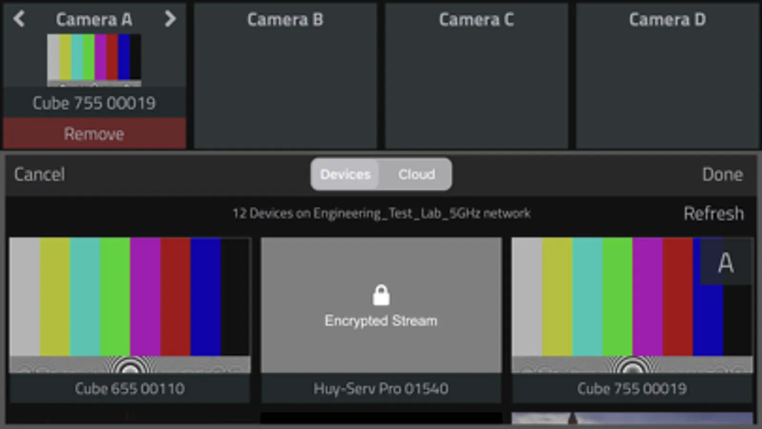Image resolution: width=762 pixels, height=429 pixels.
Task: Switch to the Devices segment
Action: 345,174
